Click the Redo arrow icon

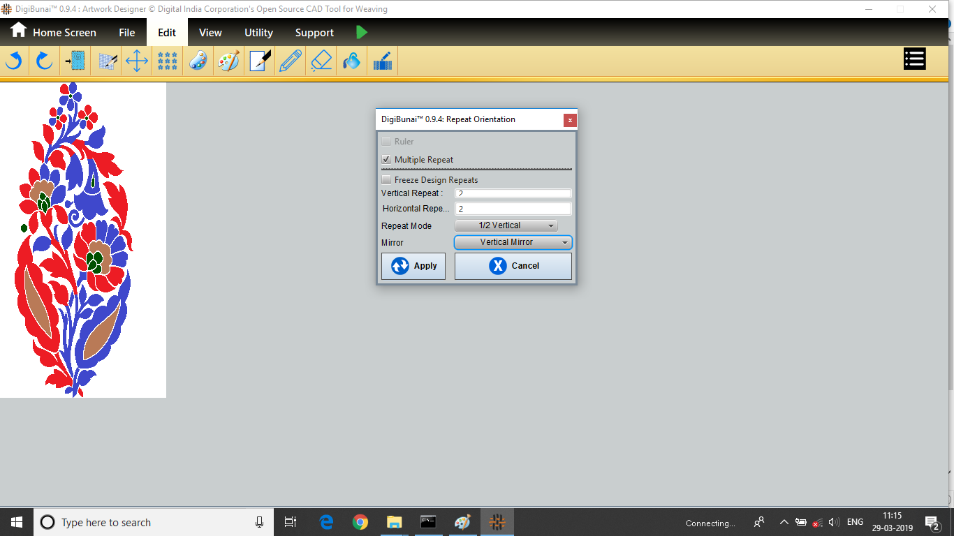45,61
